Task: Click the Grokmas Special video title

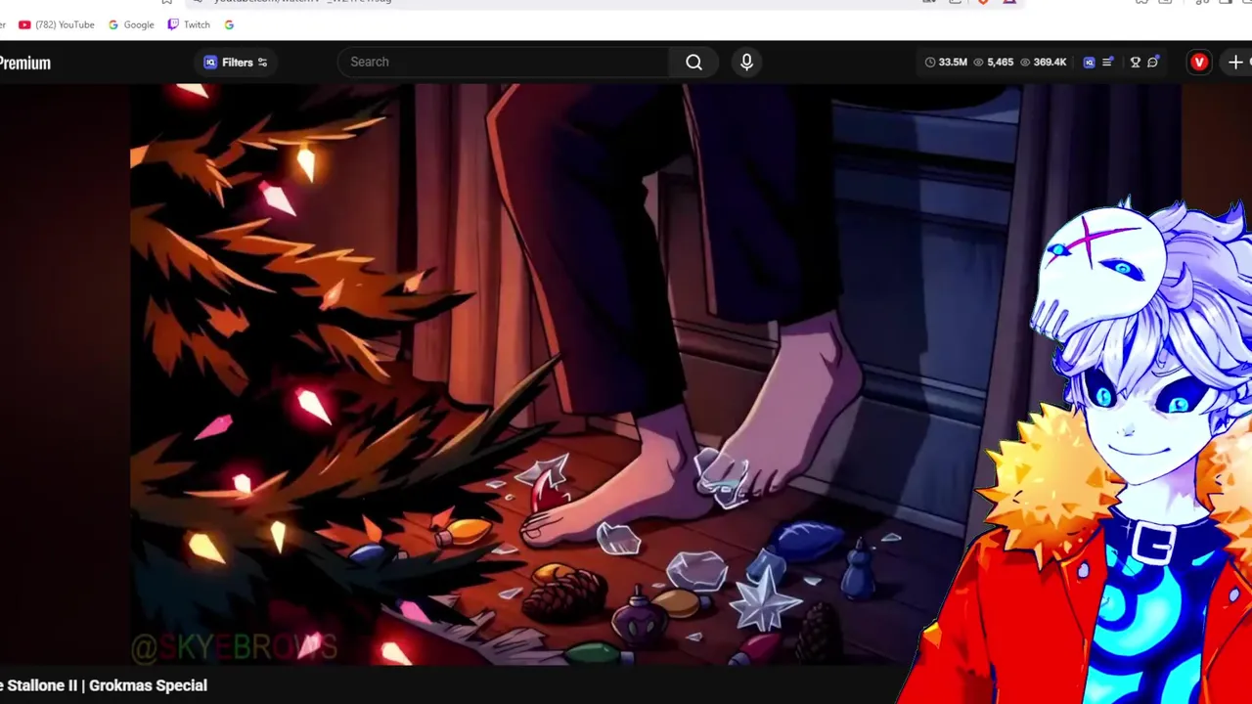Action: point(103,685)
